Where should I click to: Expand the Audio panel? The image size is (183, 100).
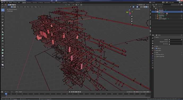pyautogui.click(x=157, y=53)
